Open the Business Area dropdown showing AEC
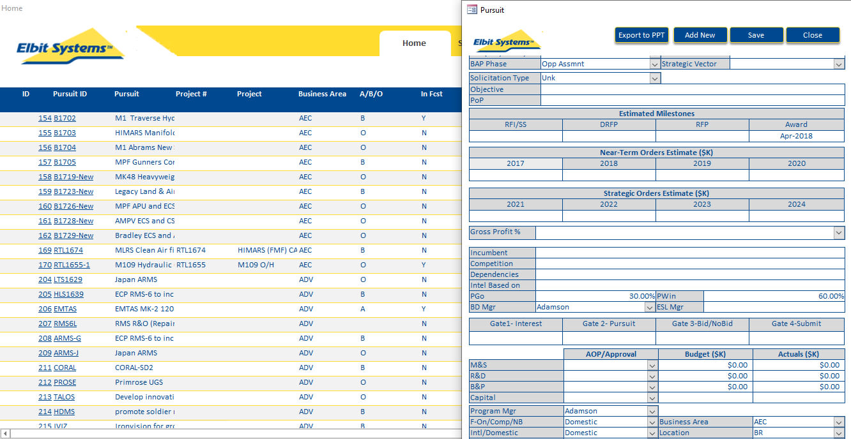 point(839,422)
